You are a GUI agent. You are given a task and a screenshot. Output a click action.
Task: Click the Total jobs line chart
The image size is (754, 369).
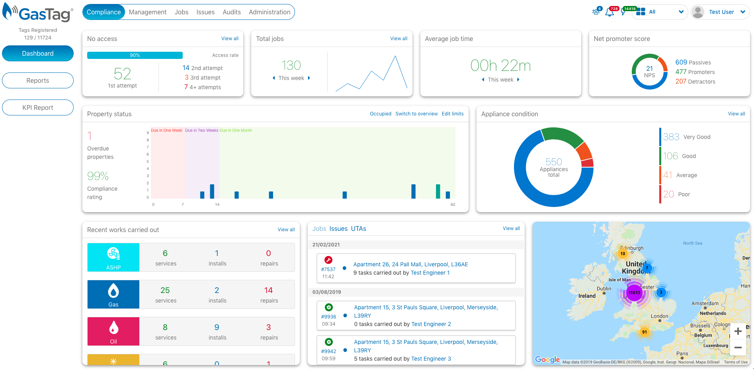point(371,73)
